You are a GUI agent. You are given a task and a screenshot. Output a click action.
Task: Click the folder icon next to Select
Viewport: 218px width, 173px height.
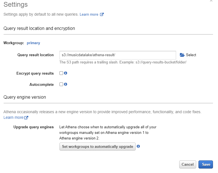click(182, 55)
